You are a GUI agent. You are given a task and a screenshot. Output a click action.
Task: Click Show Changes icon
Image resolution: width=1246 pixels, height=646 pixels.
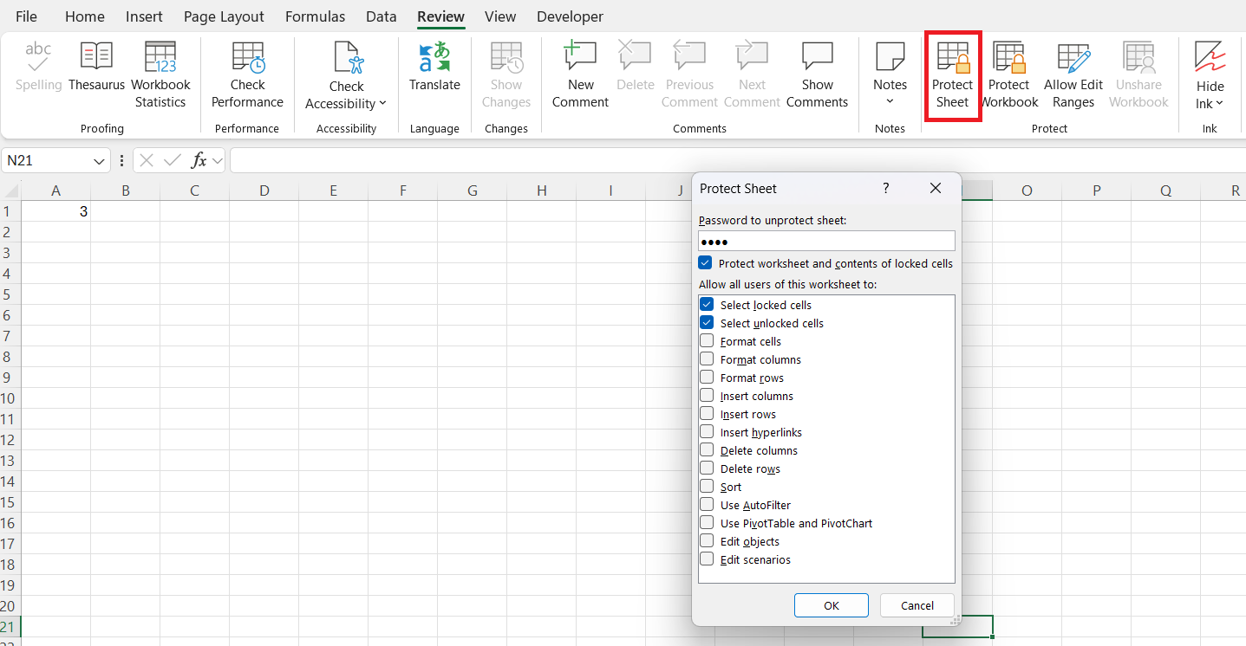point(506,56)
